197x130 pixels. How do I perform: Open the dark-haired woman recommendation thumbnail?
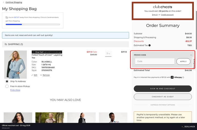click(18, 118)
